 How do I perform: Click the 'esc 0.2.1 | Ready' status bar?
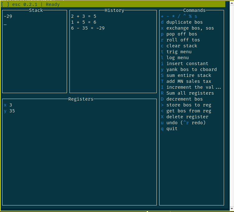113,4
